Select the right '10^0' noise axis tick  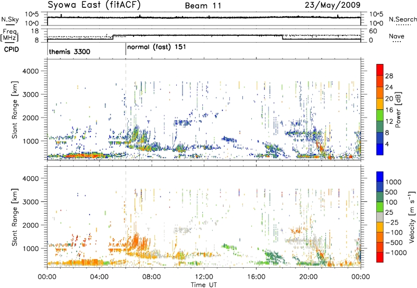point(376,23)
